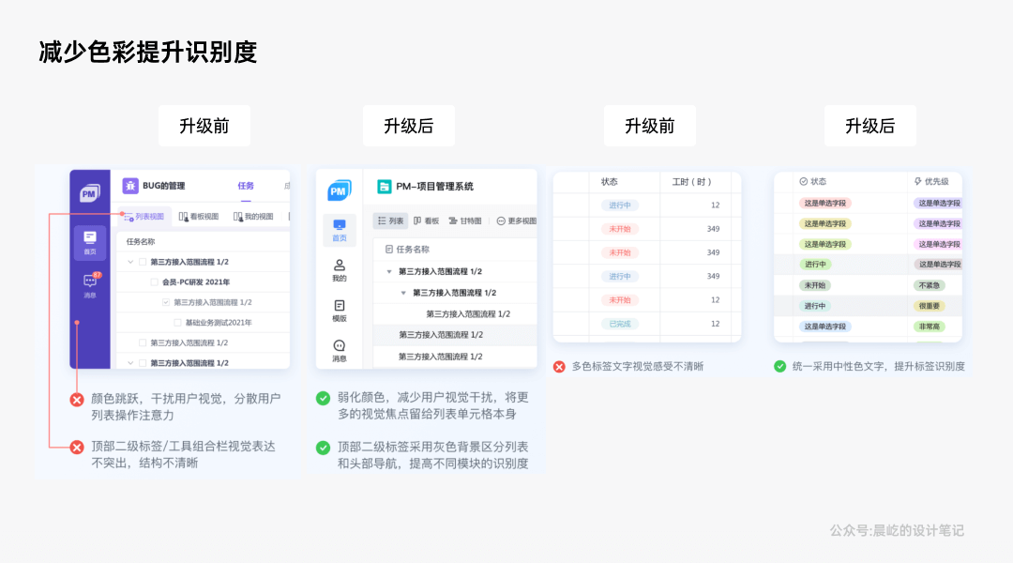Click the 不紧急 priority tag
The height and width of the screenshot is (563, 1013).
click(929, 285)
